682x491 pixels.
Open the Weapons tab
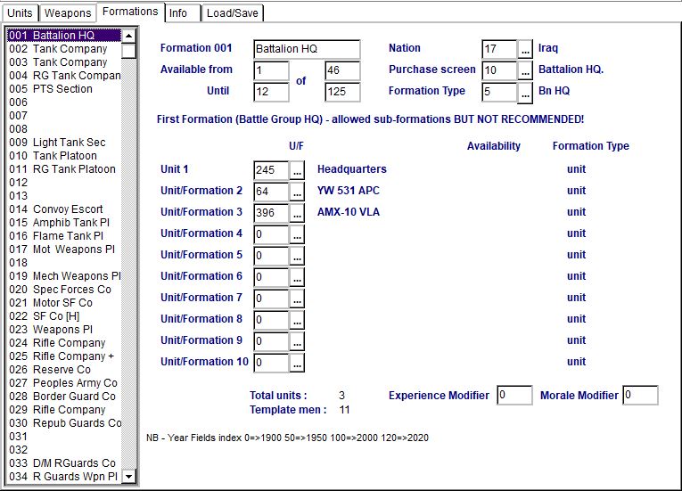point(68,13)
